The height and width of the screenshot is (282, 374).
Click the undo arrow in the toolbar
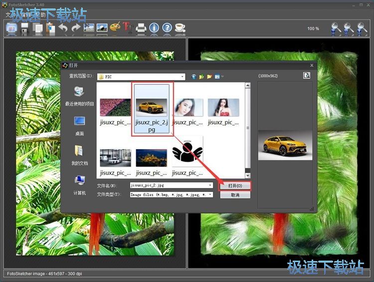point(63,28)
